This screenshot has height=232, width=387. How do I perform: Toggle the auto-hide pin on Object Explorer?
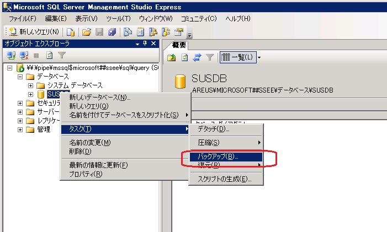[x=145, y=44]
